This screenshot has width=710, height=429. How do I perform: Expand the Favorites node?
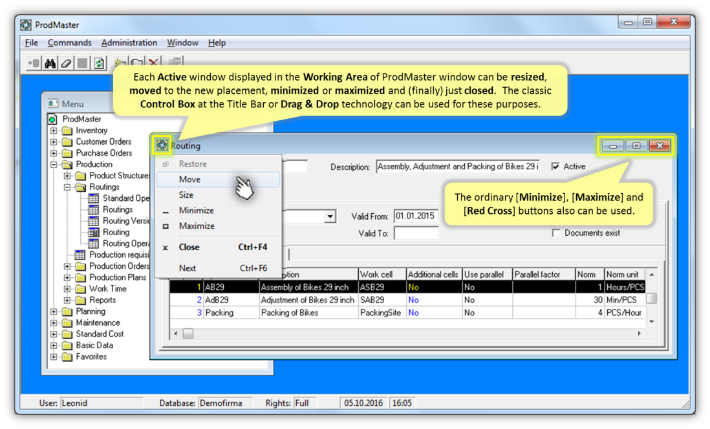54,357
